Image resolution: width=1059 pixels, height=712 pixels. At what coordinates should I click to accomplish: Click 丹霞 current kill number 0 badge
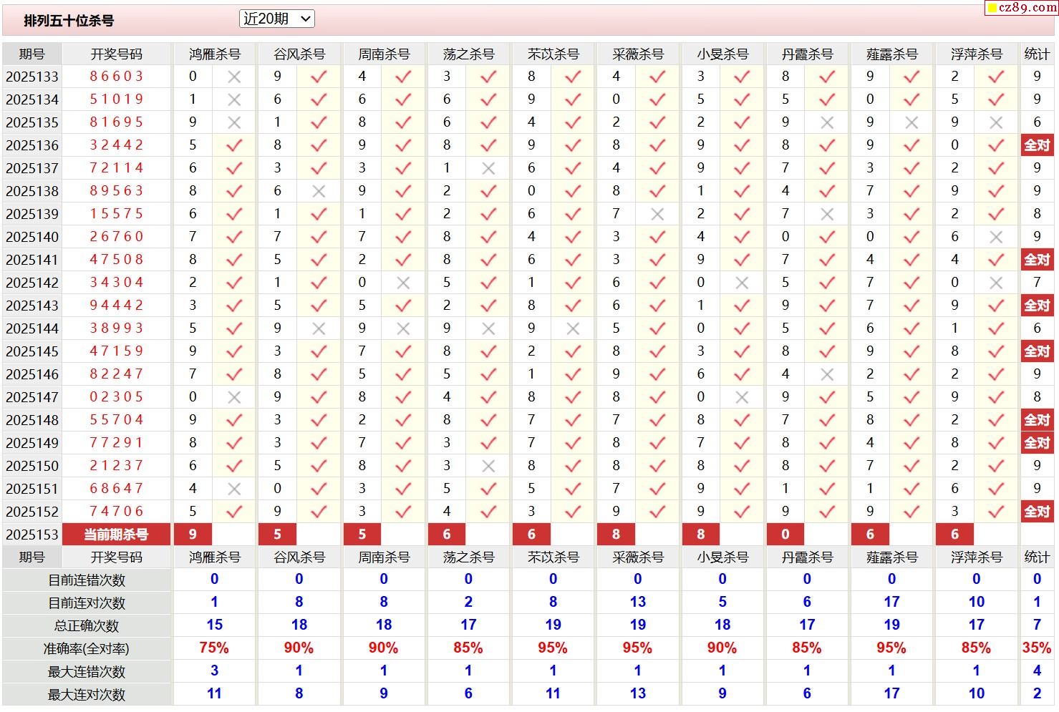(785, 535)
